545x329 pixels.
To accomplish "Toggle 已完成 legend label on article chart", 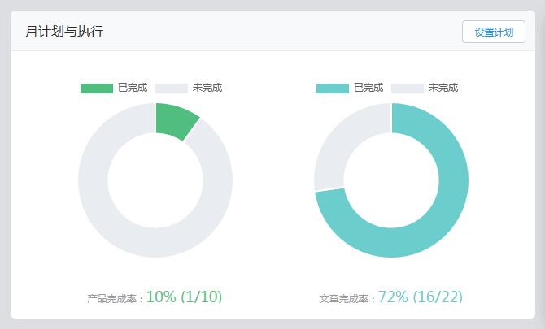I will pos(368,89).
